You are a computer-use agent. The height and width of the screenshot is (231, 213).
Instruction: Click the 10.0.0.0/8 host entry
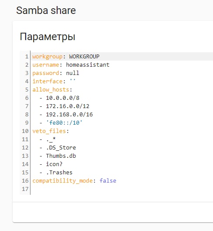(63, 98)
